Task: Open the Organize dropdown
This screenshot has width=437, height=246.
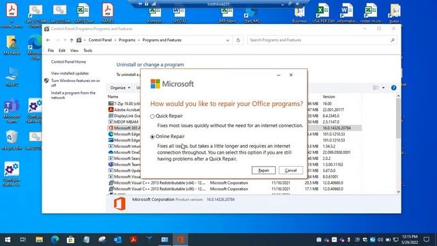Action: (x=120, y=88)
